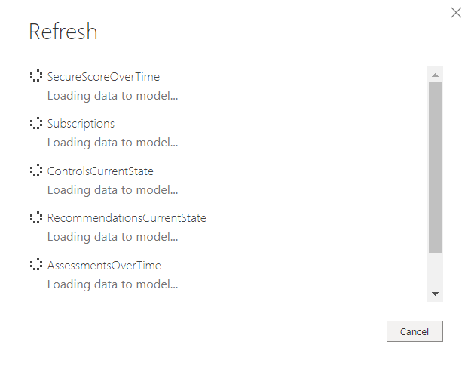471x366 pixels.
Task: Click the scrollbar up arrow
Action: [x=435, y=75]
